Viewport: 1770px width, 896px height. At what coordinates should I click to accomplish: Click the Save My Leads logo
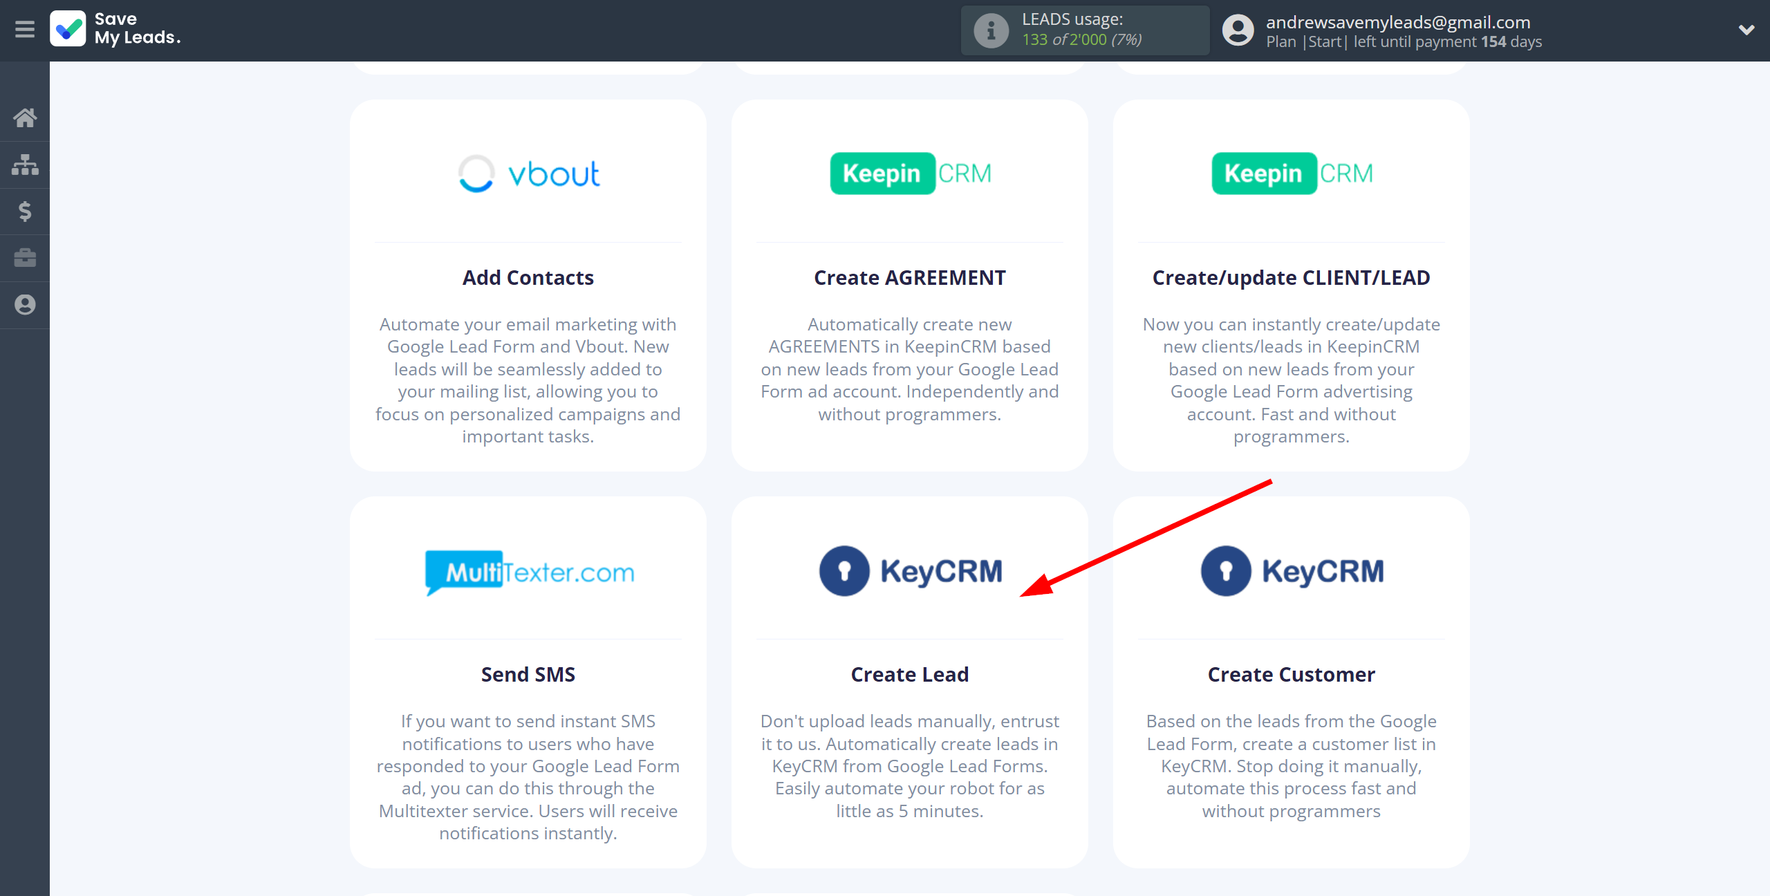pyautogui.click(x=115, y=29)
